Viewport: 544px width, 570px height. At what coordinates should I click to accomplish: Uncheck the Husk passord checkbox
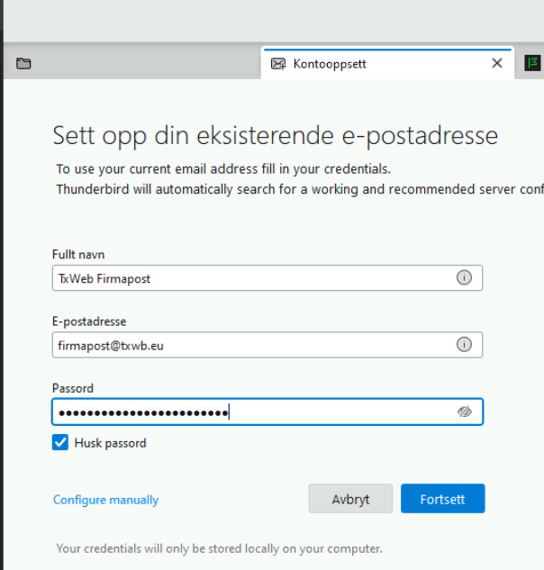pyautogui.click(x=60, y=443)
